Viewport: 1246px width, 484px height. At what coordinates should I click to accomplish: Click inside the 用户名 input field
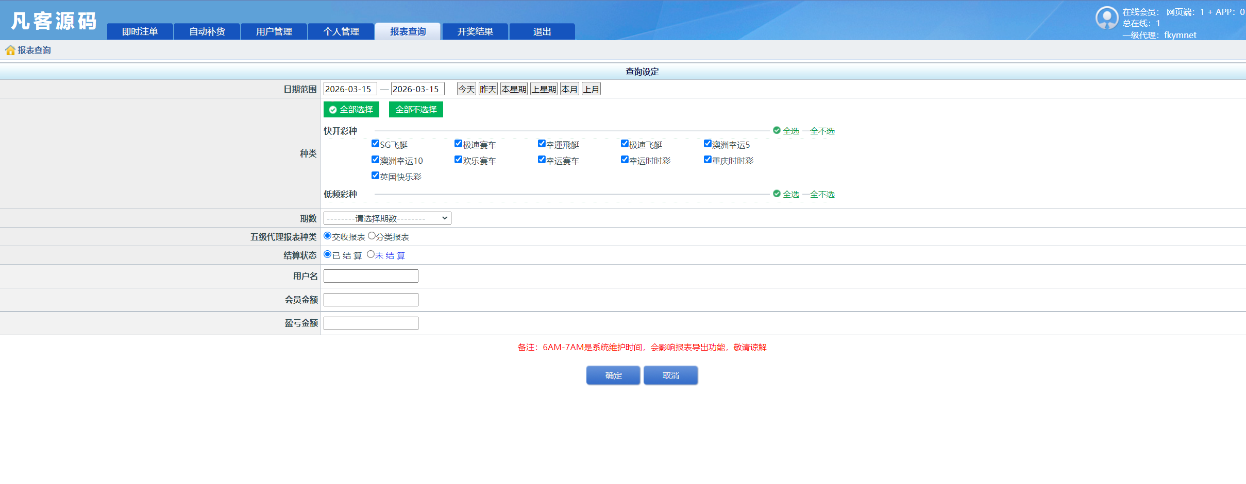370,275
